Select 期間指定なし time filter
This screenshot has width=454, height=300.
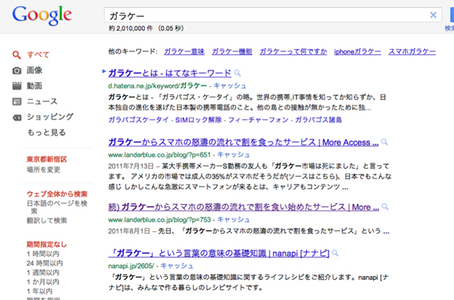(x=46, y=245)
